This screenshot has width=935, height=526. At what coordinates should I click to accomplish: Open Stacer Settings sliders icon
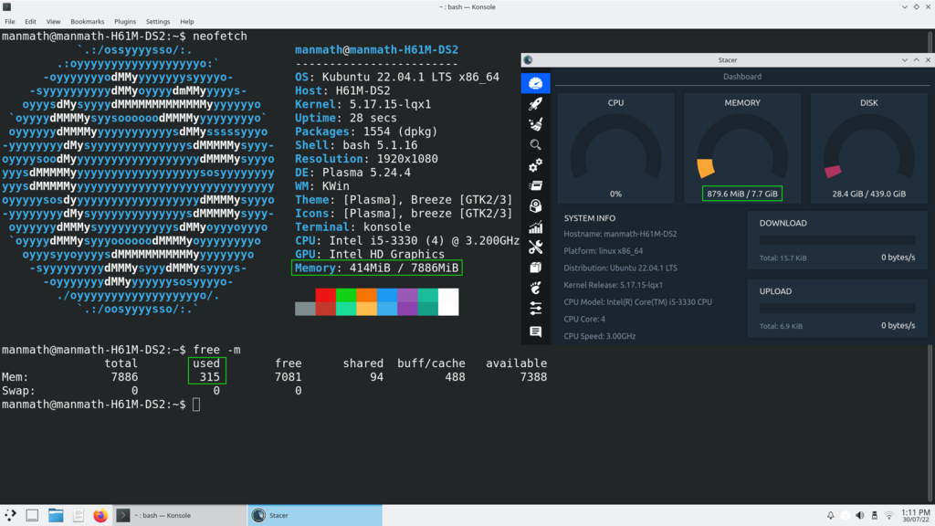click(x=535, y=309)
